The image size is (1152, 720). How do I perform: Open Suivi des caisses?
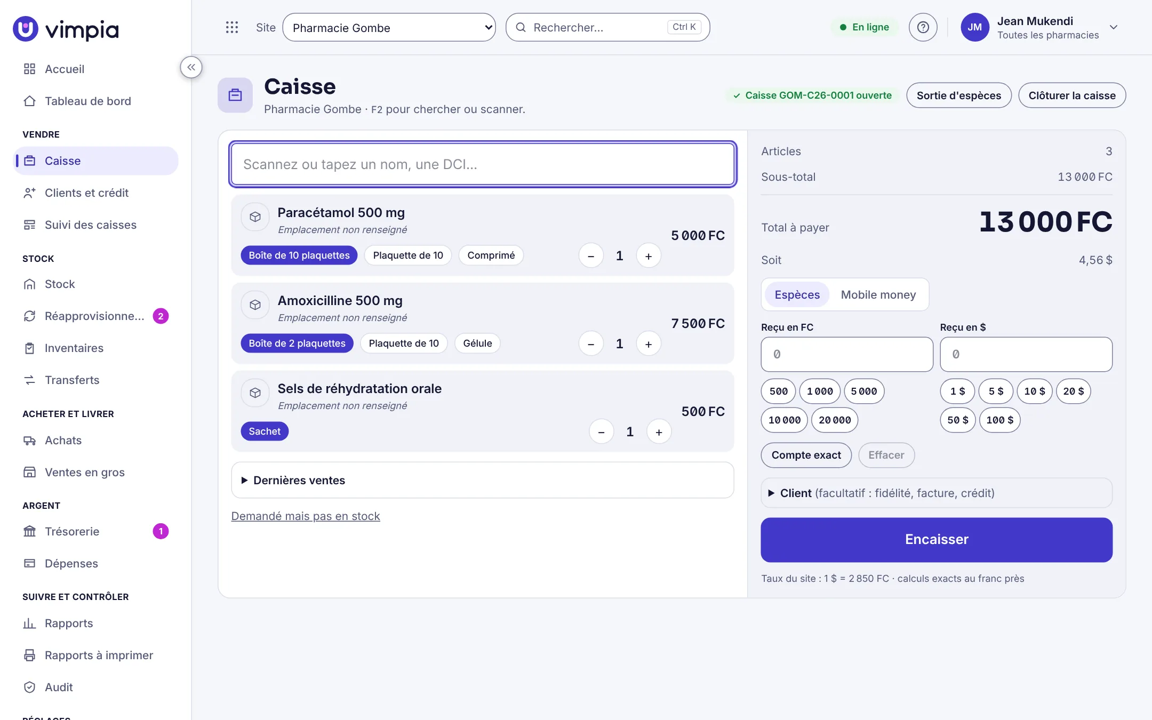(x=95, y=225)
